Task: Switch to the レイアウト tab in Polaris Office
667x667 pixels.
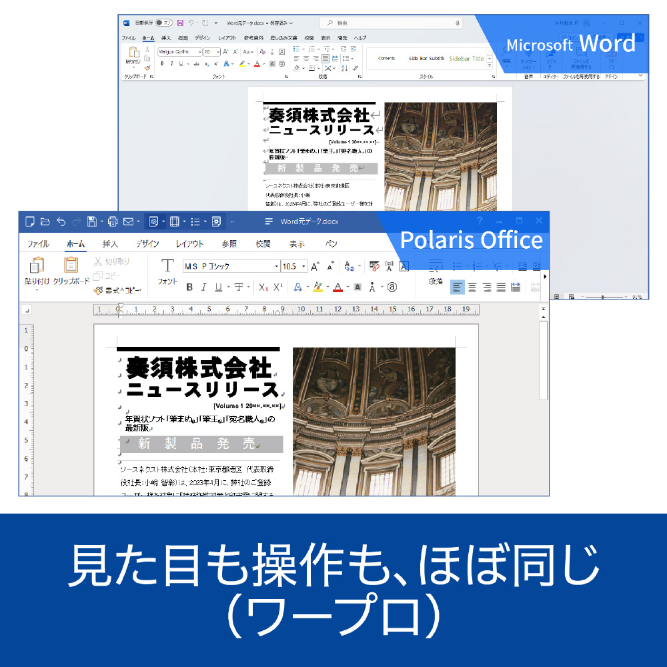Action: (189, 244)
